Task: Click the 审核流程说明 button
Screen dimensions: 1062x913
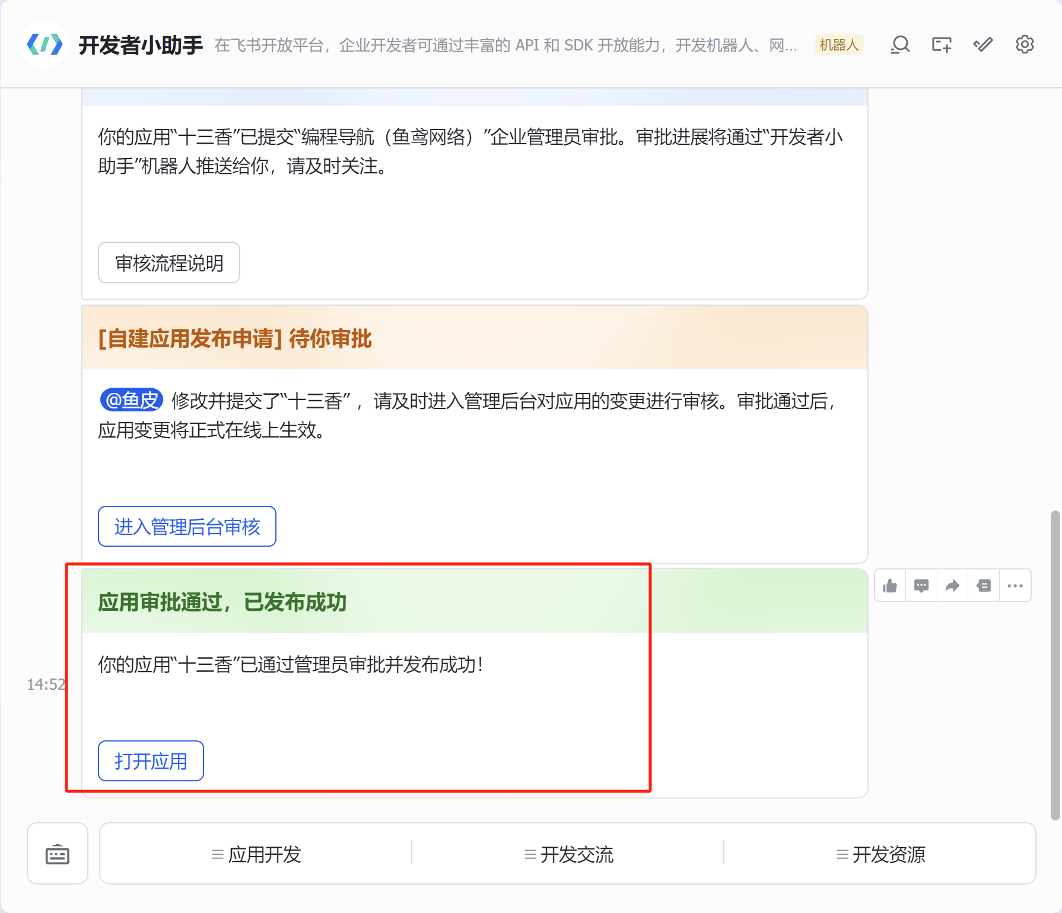Action: [x=169, y=263]
